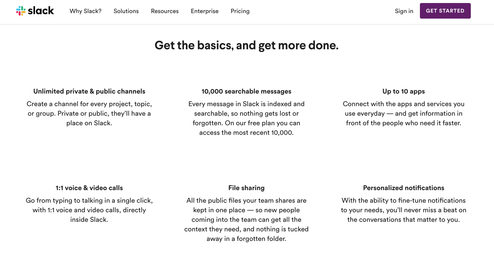Click the '1:1 voice & video calls' heading
This screenshot has height=256, width=494.
89,188
